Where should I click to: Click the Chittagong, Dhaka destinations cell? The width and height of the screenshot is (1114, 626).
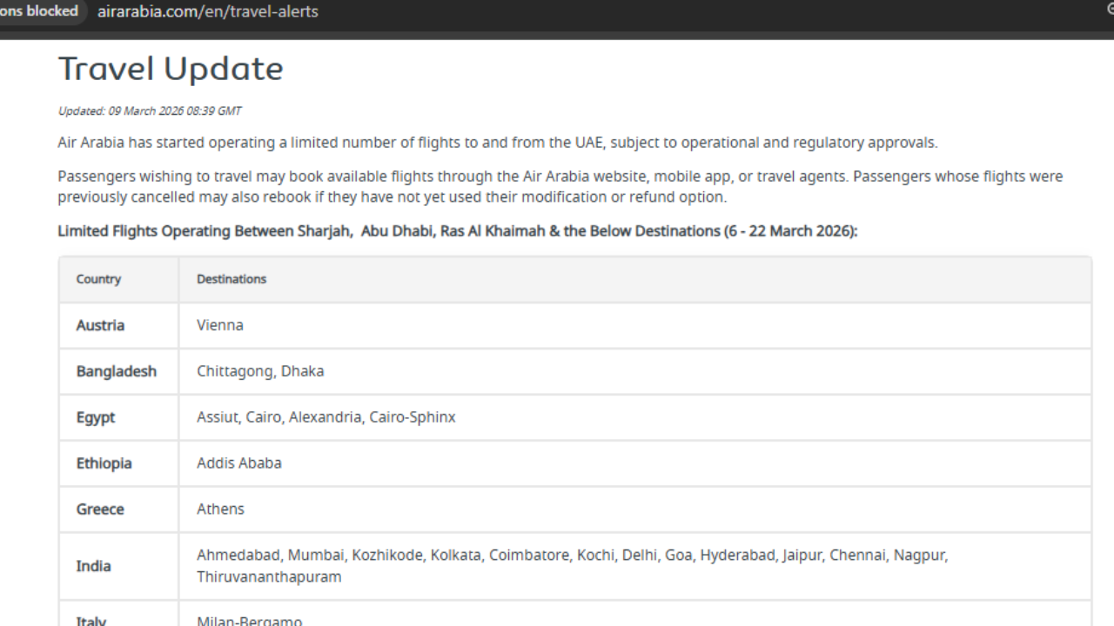coord(260,371)
